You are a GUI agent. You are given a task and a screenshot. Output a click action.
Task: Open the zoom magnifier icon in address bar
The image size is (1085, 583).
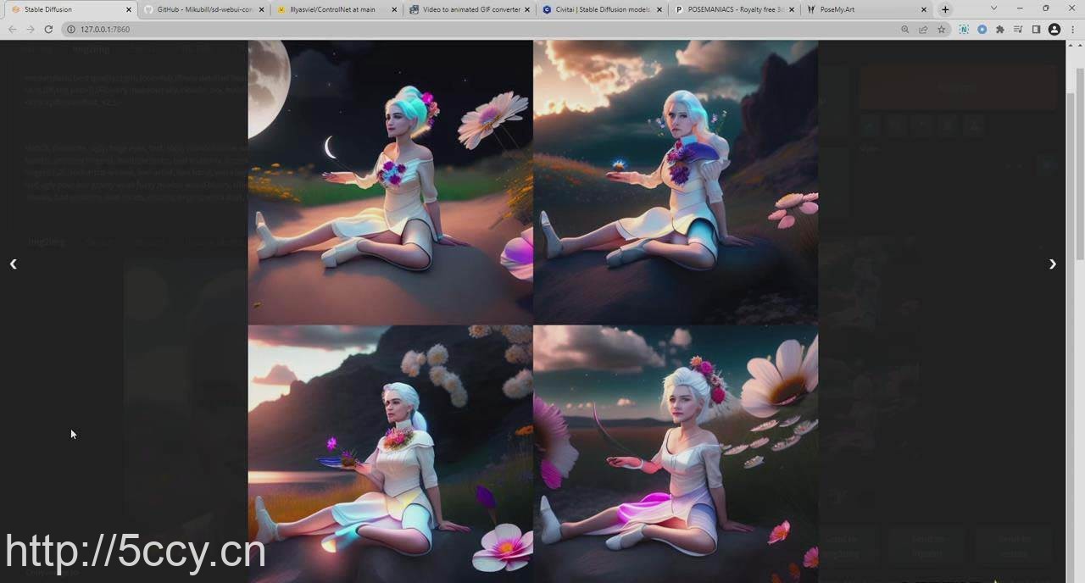(x=905, y=30)
